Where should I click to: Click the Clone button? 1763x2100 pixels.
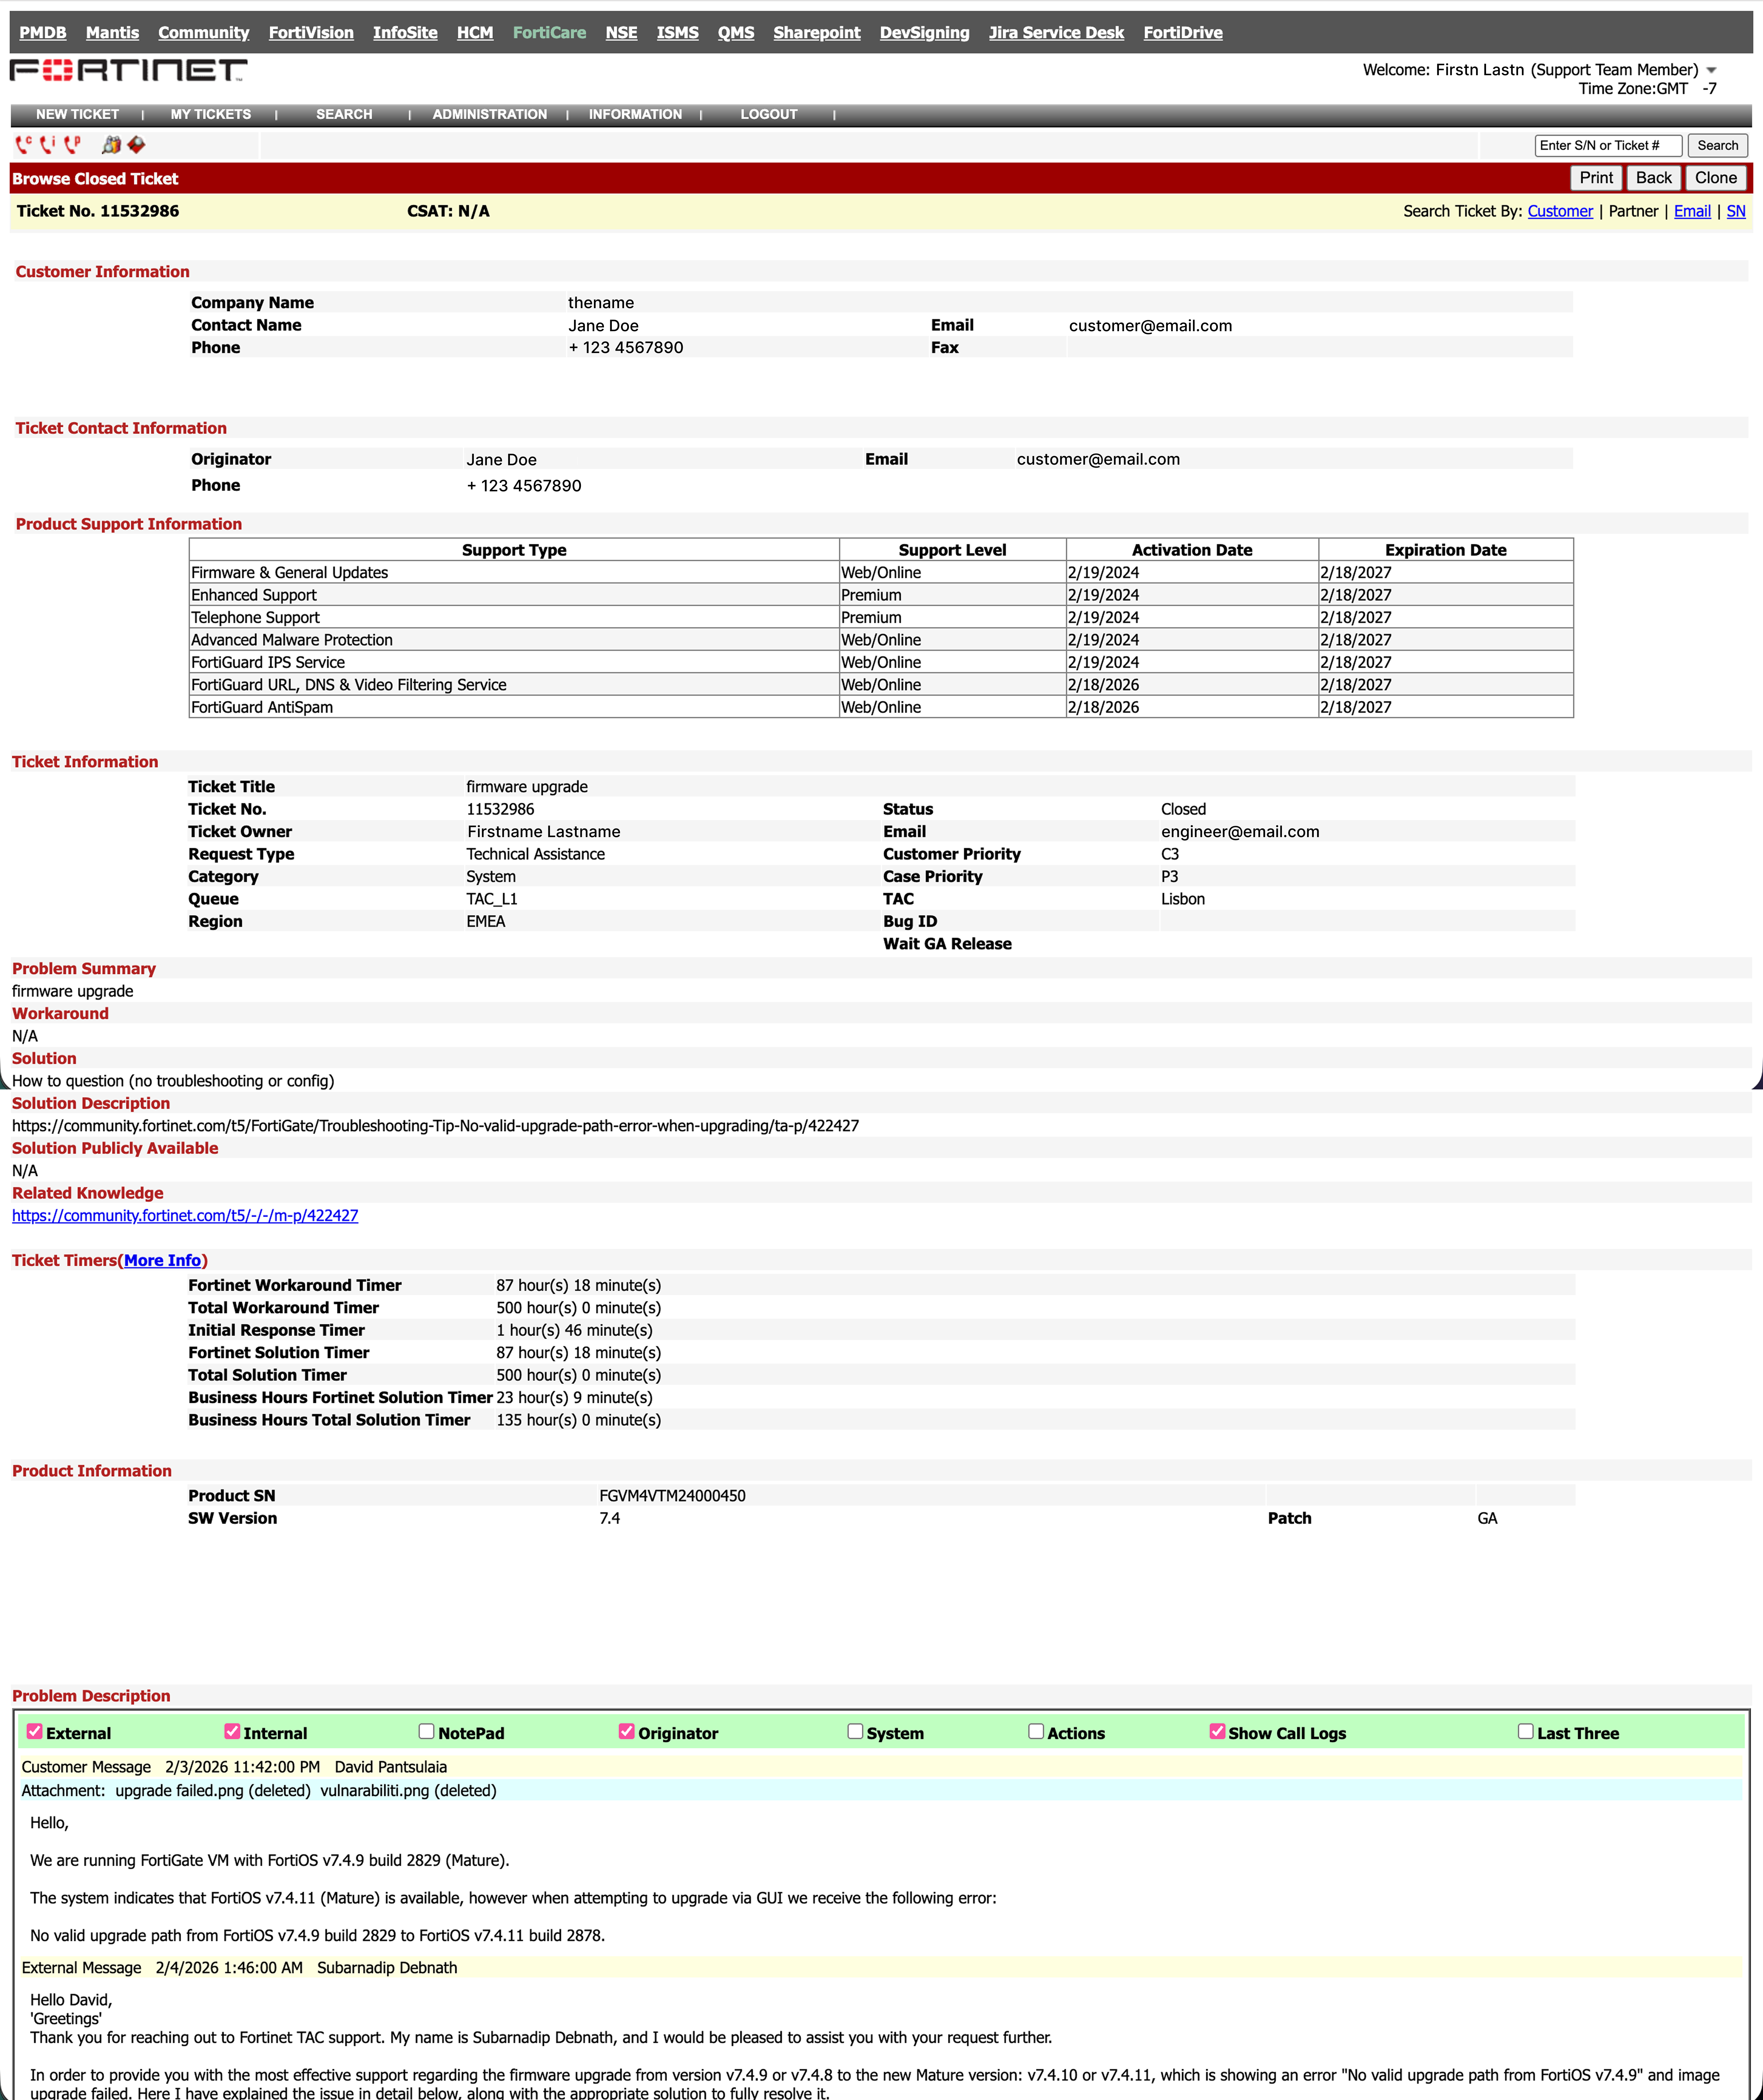[x=1716, y=178]
